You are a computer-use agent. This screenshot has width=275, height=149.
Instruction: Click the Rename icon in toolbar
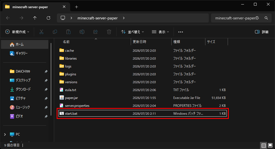click(x=82, y=32)
